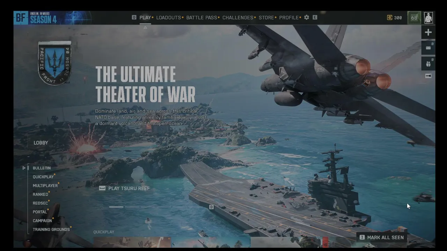Image resolution: width=447 pixels, height=251 pixels.
Task: Click the 300 currency balance
Action: click(x=398, y=18)
